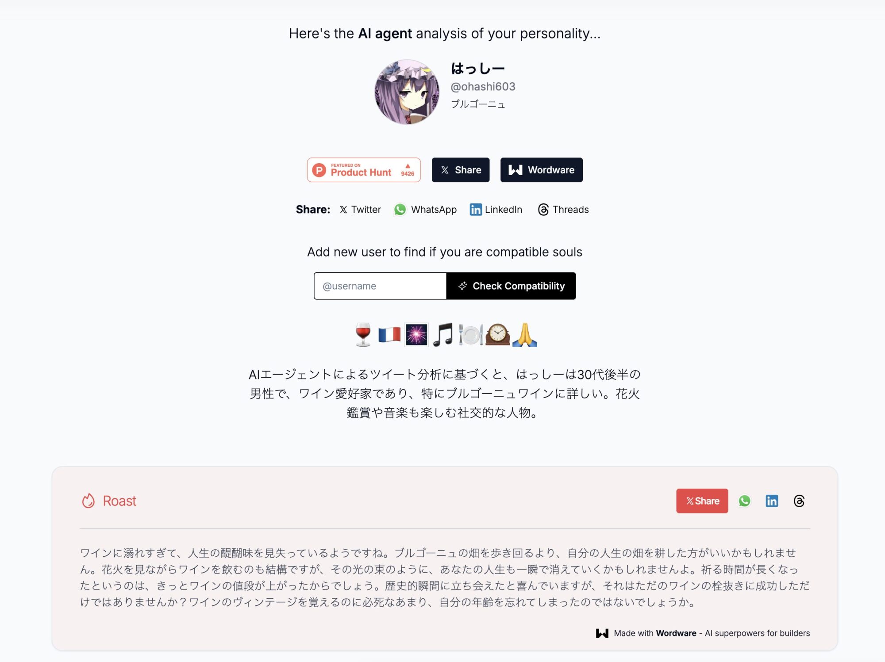Viewport: 885px width, 662px height.
Task: Click the Check Compatibility button
Action: point(511,286)
